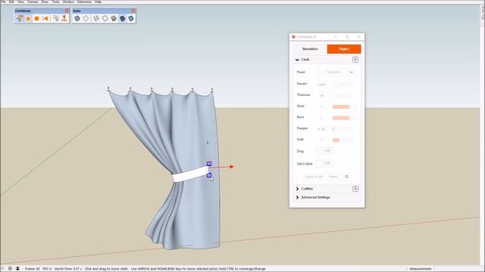This screenshot has height=272, width=485.
Task: Start the ClothWorks simulation with play
Action: pos(29,19)
